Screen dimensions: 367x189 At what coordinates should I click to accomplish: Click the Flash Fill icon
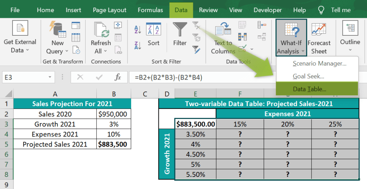click(243, 25)
